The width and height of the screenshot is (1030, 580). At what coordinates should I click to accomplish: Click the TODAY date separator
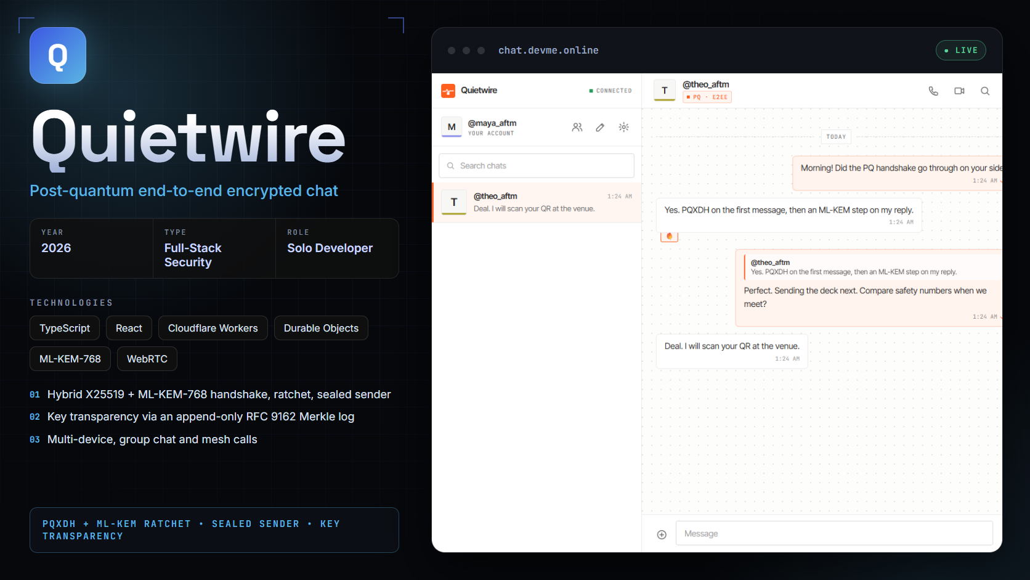click(x=836, y=137)
